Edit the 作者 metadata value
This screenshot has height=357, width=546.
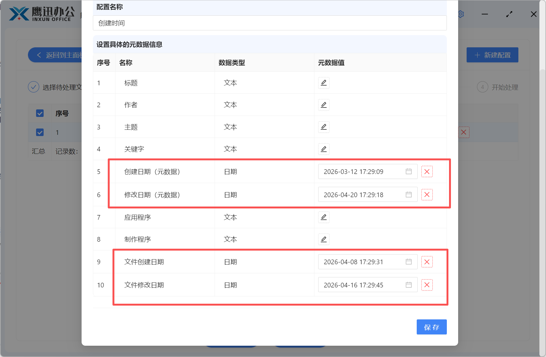pyautogui.click(x=324, y=105)
